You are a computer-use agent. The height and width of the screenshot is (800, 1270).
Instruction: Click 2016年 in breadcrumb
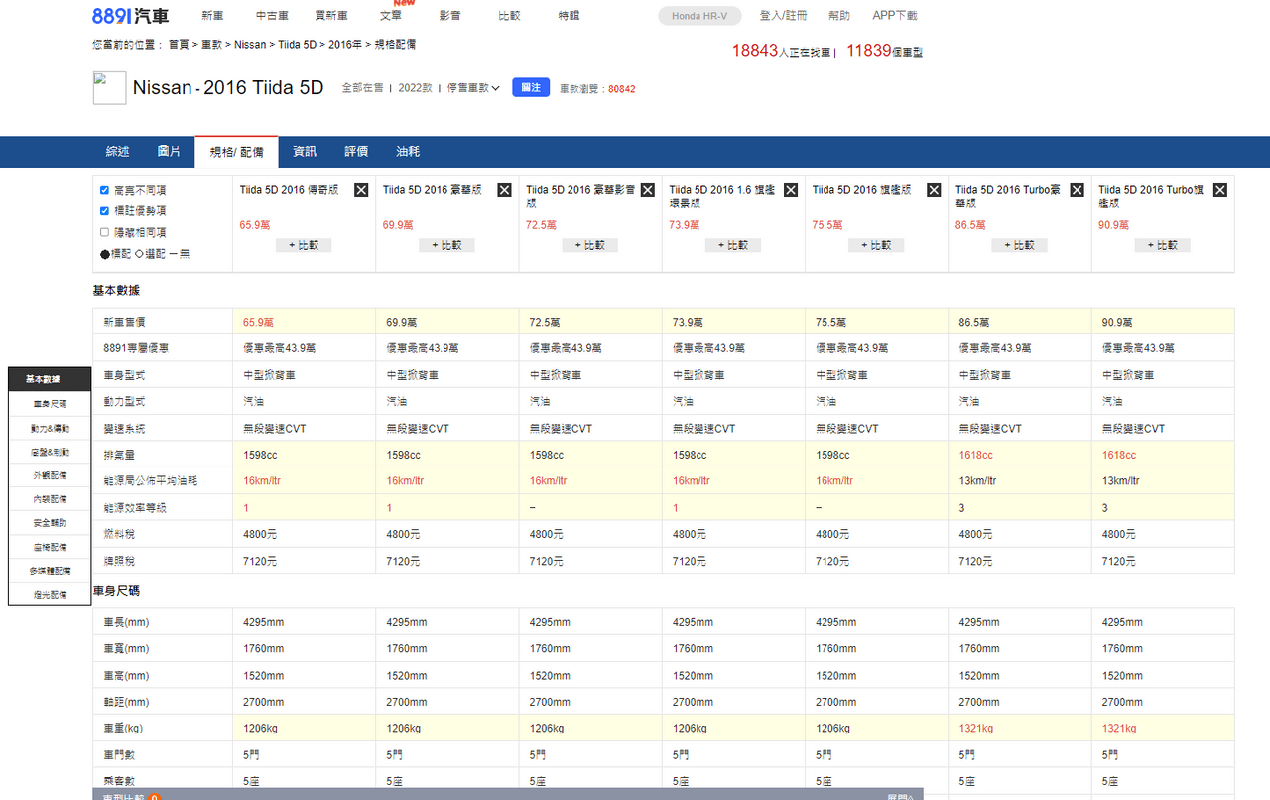point(344,45)
